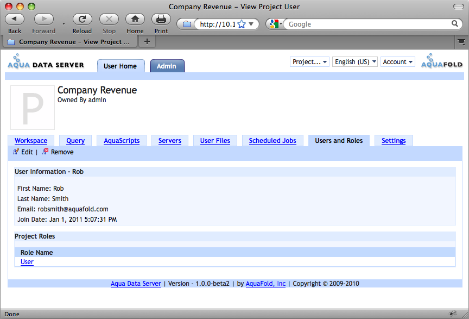Click the AquaFold logo at top right
The image size is (469, 319).
[x=441, y=61]
